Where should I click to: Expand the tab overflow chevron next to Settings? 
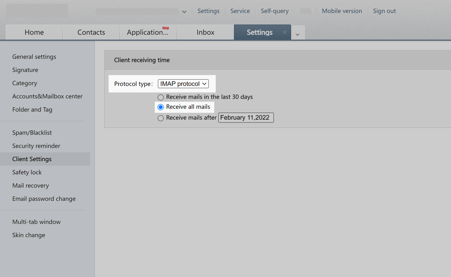[297, 34]
